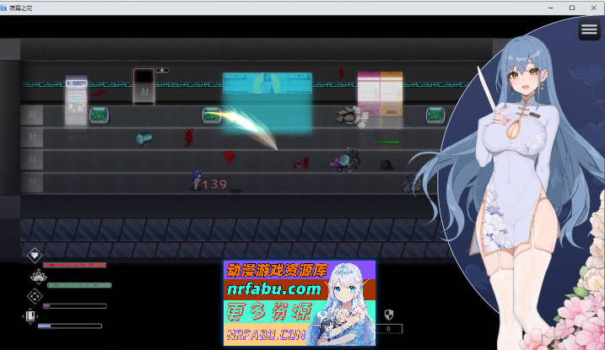Click the white vending machine on left
This screenshot has height=350, width=605.
pyautogui.click(x=77, y=100)
